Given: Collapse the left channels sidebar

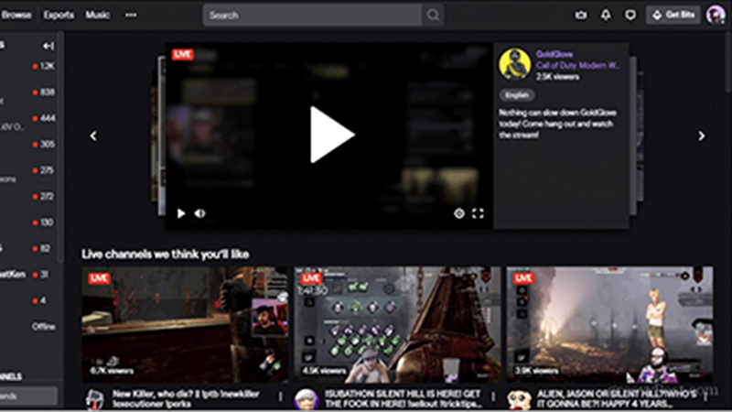Looking at the screenshot, I should click(48, 46).
